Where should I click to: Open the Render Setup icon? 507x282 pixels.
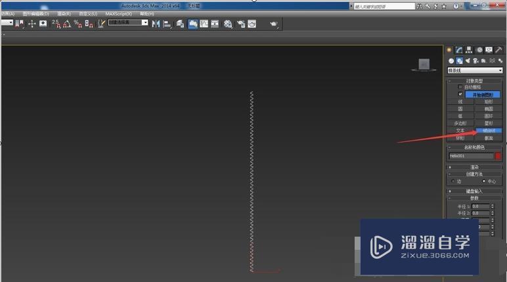[x=241, y=24]
